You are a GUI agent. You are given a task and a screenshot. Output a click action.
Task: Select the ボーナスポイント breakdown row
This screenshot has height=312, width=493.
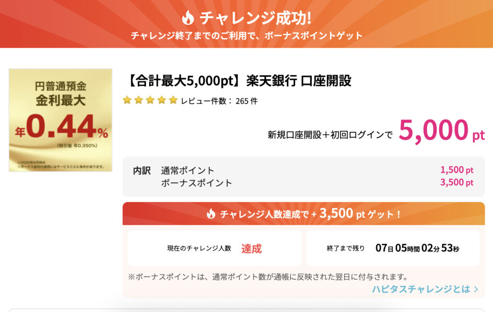(x=196, y=183)
